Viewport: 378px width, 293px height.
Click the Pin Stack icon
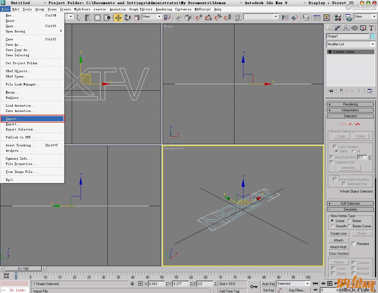click(331, 91)
